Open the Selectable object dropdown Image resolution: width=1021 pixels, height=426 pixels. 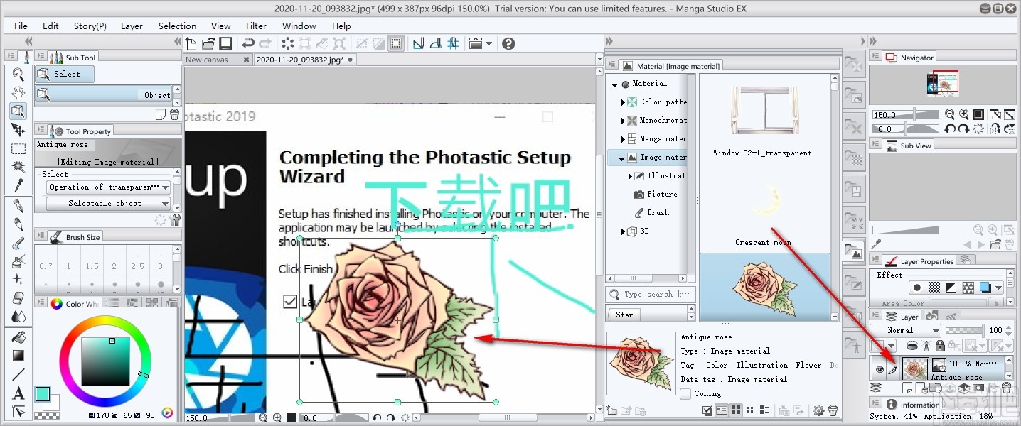point(108,203)
